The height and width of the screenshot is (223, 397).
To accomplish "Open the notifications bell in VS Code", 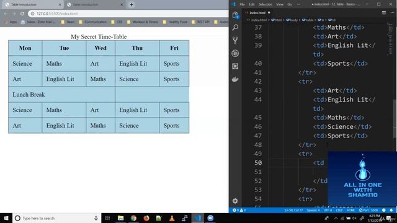I will (x=391, y=210).
